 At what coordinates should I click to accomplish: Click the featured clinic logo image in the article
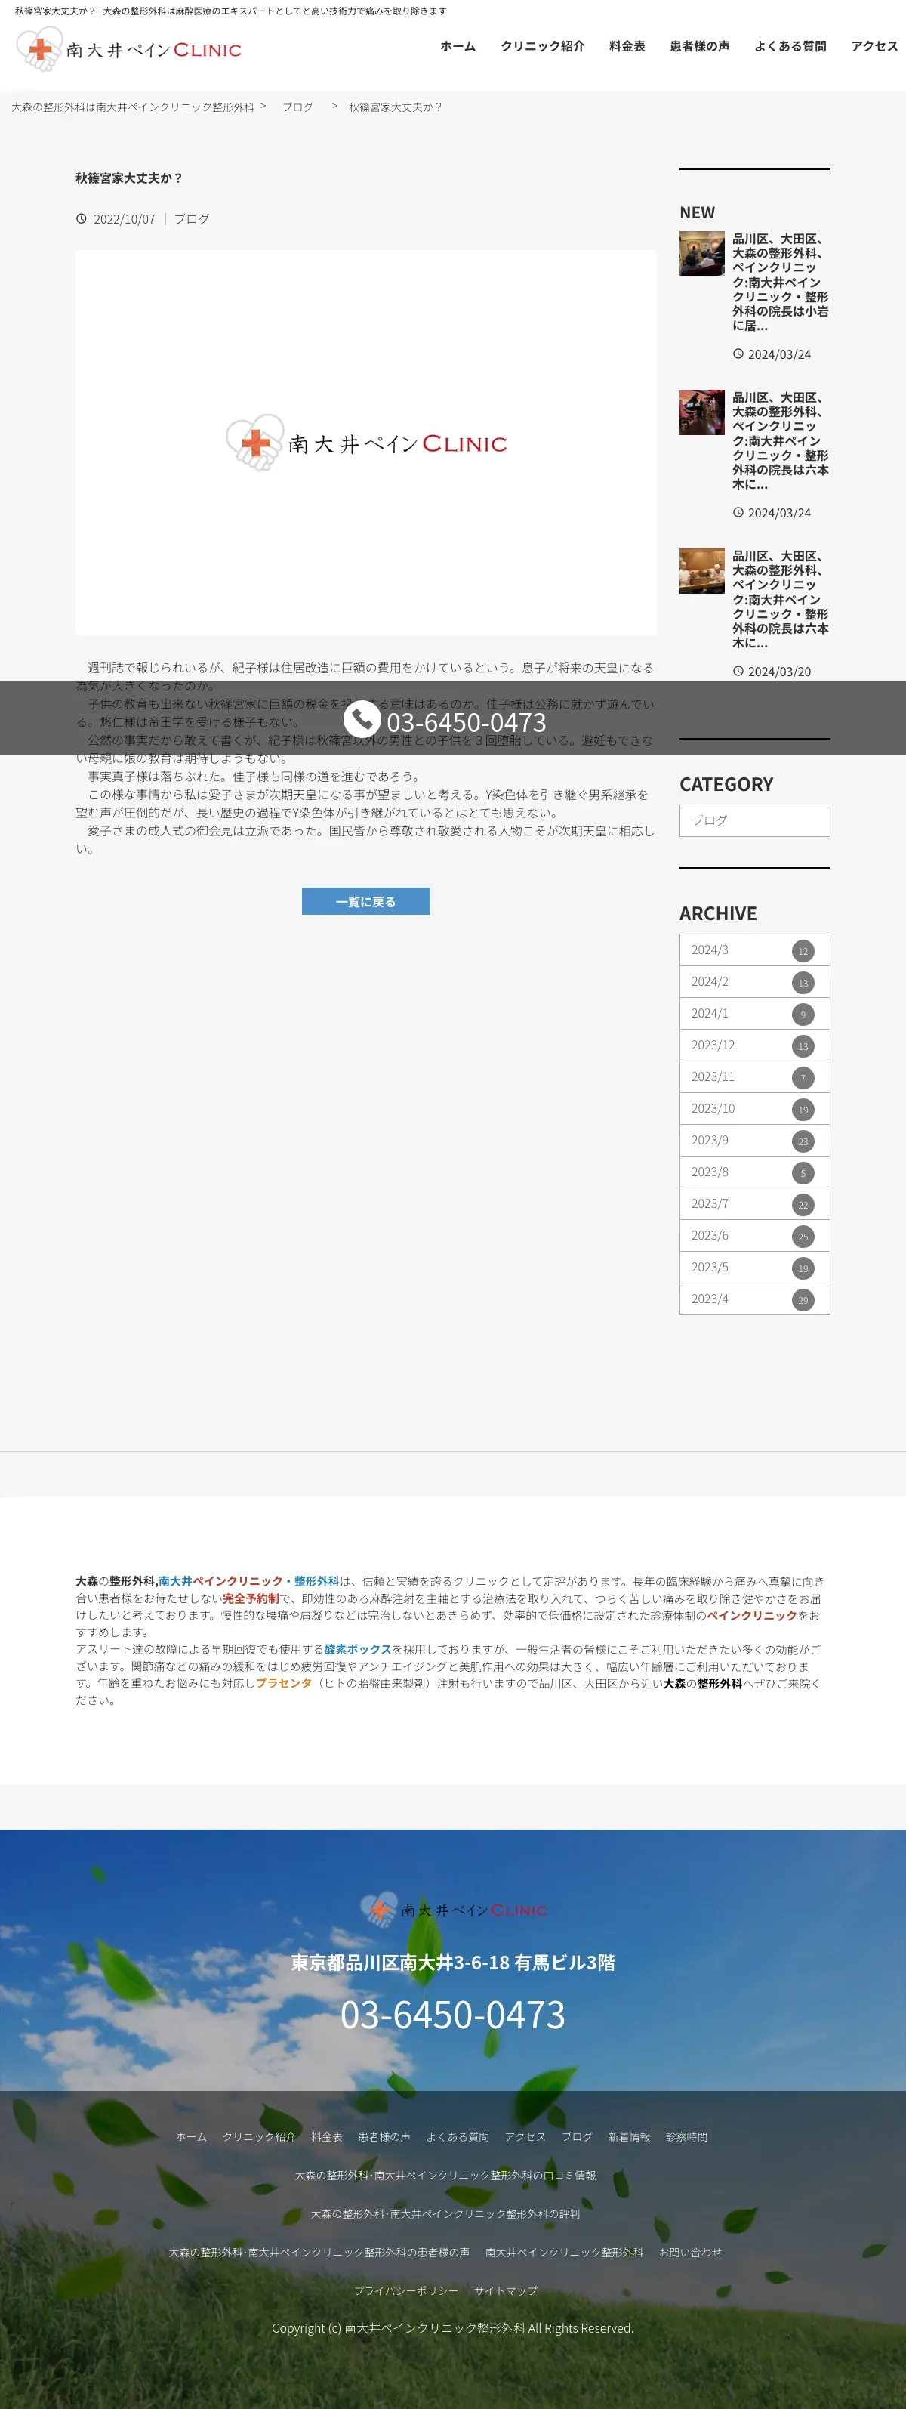[365, 443]
